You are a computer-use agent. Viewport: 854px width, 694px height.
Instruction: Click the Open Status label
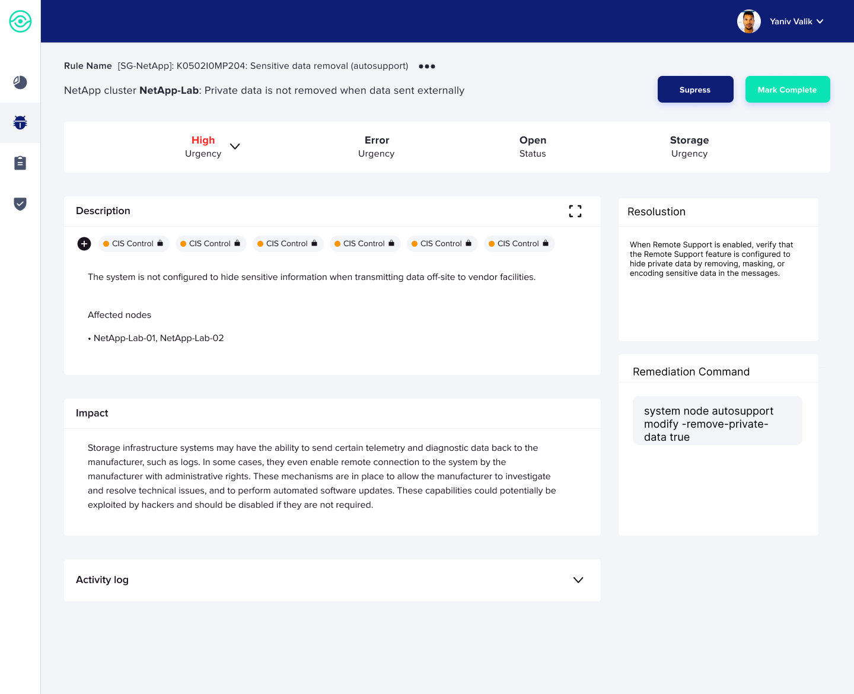pyautogui.click(x=533, y=147)
